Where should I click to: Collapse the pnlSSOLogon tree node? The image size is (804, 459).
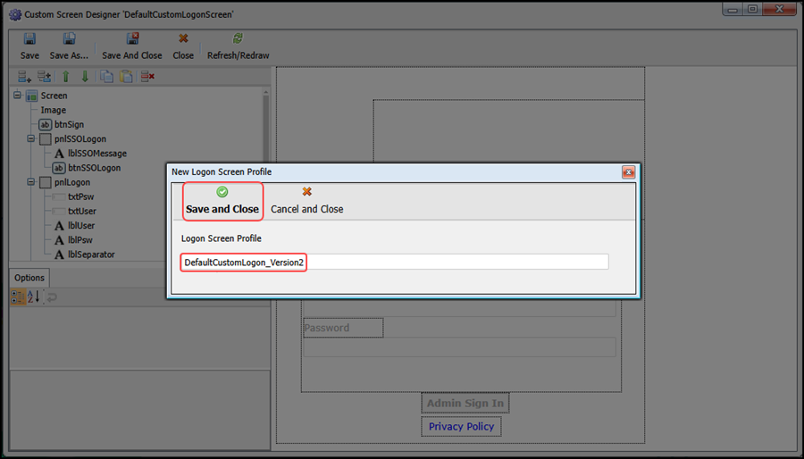coord(31,139)
